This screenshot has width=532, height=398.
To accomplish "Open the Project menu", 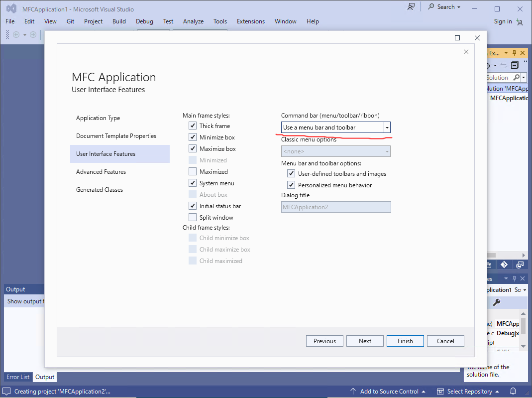I will click(x=93, y=21).
